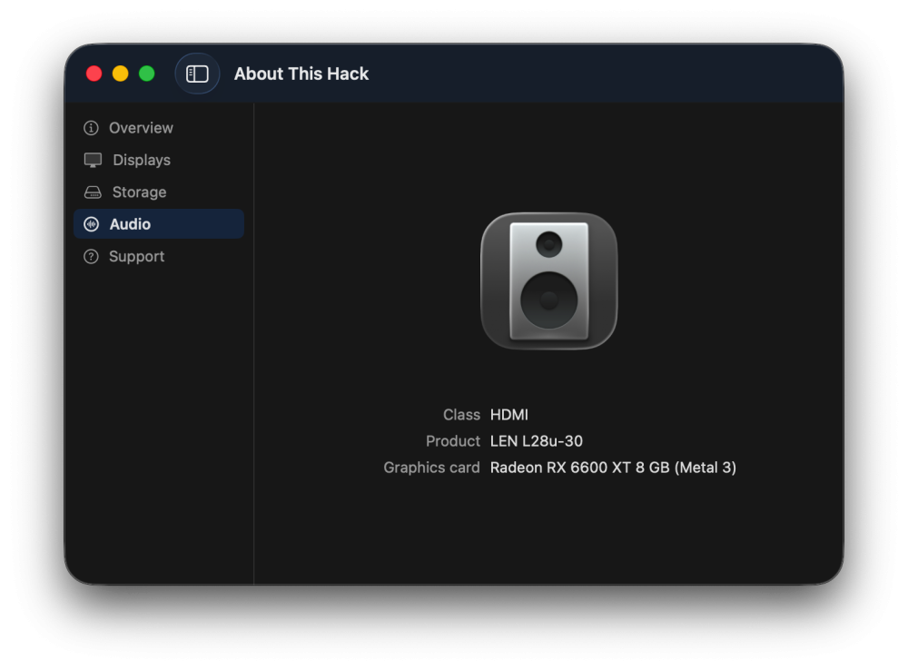
Task: Toggle the sidebar with the toolbar button
Action: pos(197,74)
